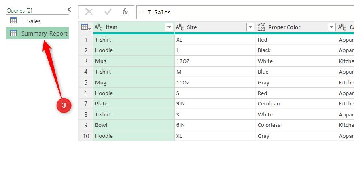354x183 pixels.
Task: Collapse the Queries pane with the chevron
Action: click(70, 9)
